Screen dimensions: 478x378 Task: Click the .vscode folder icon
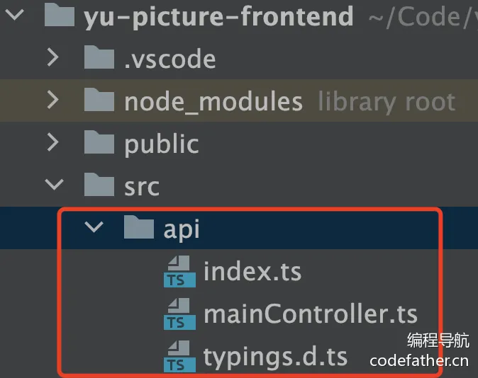99,57
